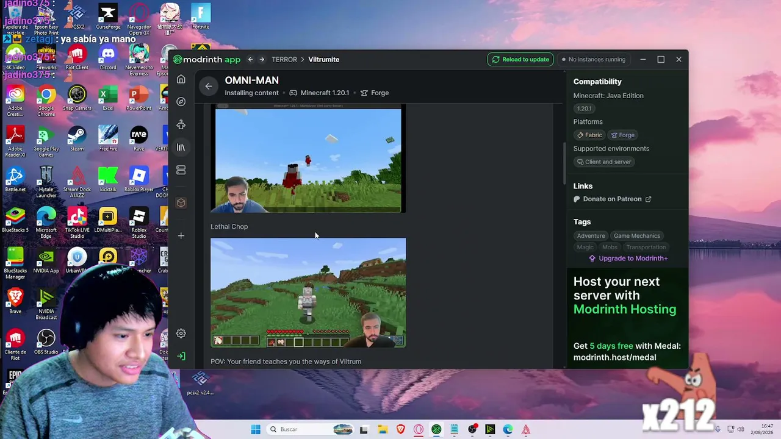Navigate forward in Modrinth title bar

point(262,59)
